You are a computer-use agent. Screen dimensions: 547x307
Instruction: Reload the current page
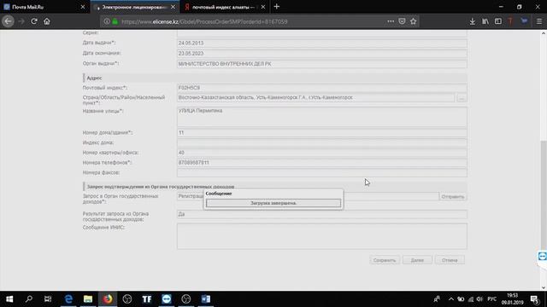pos(34,21)
